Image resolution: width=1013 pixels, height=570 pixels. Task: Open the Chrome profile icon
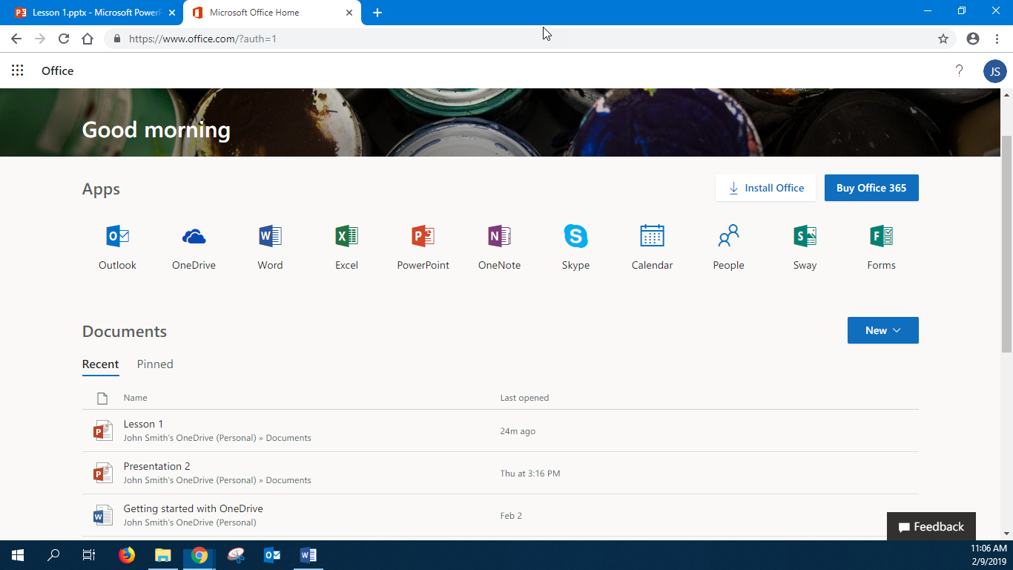click(973, 39)
